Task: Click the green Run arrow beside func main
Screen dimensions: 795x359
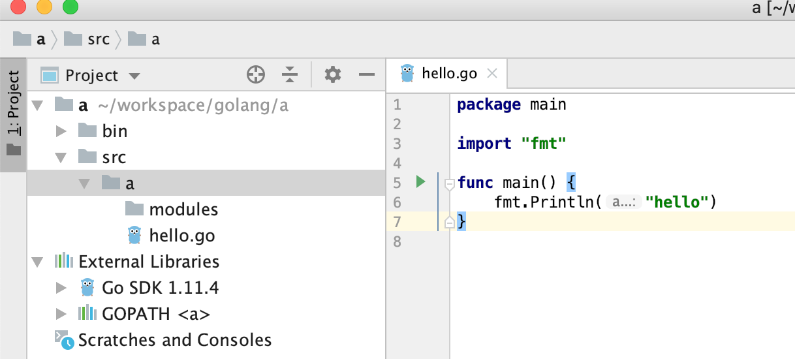Action: 421,181
